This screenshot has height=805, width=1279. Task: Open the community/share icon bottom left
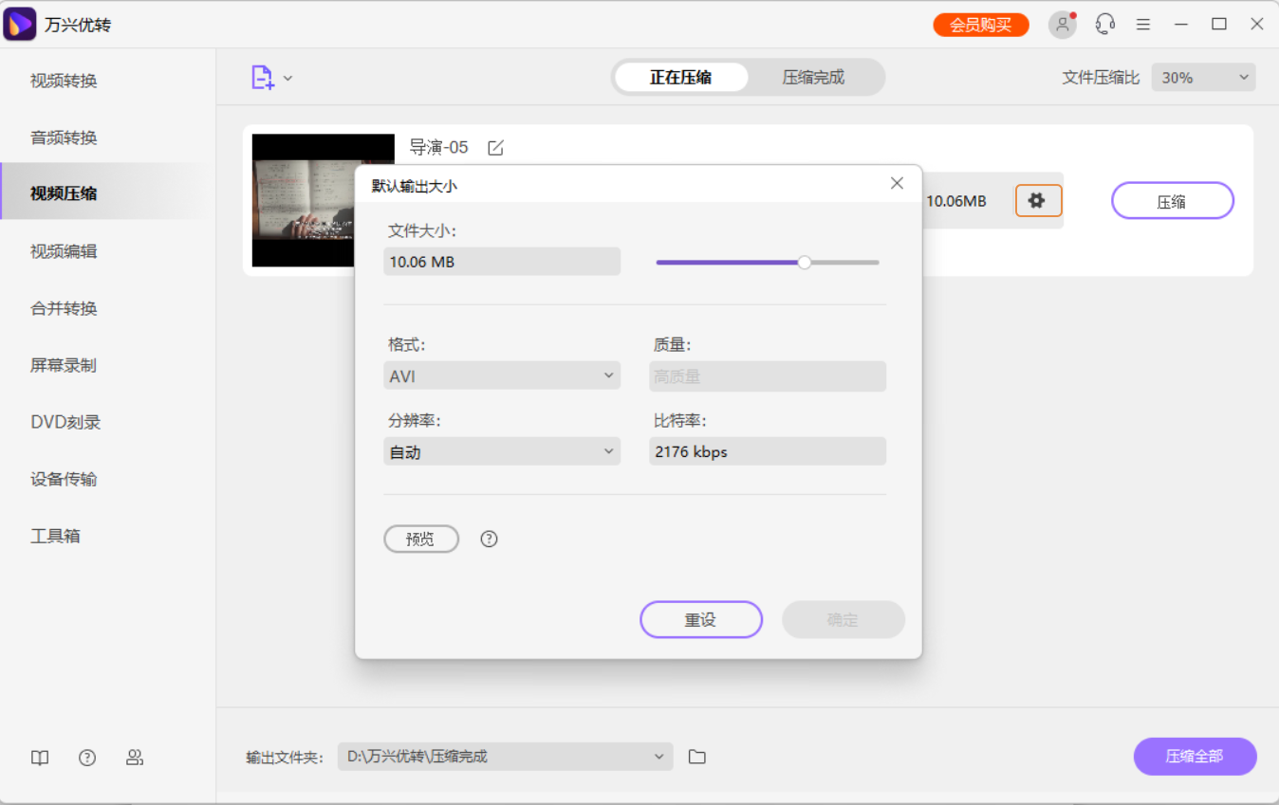tap(135, 757)
